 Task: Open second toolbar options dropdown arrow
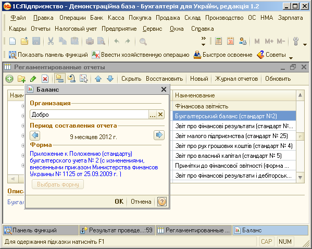coord(291,58)
